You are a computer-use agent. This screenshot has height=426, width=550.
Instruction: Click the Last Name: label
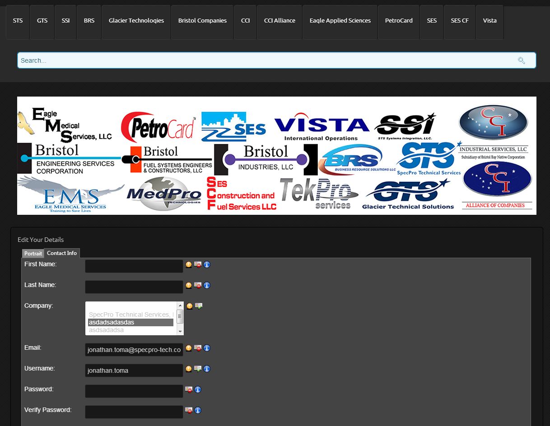click(x=40, y=285)
